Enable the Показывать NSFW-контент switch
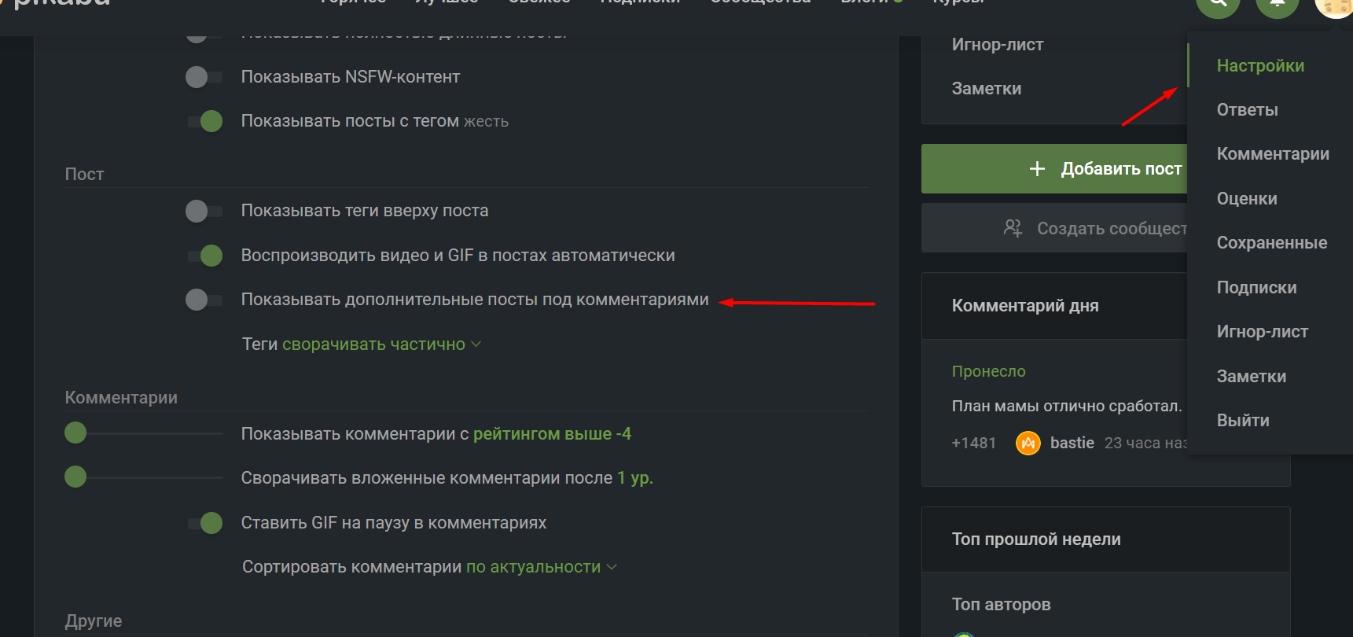 pyautogui.click(x=204, y=77)
